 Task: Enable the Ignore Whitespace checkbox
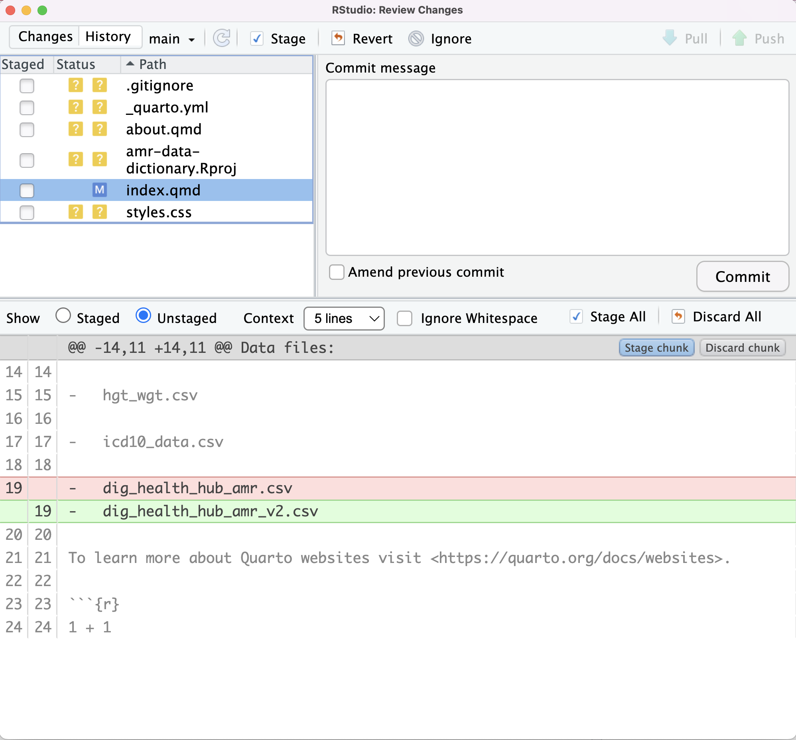404,319
